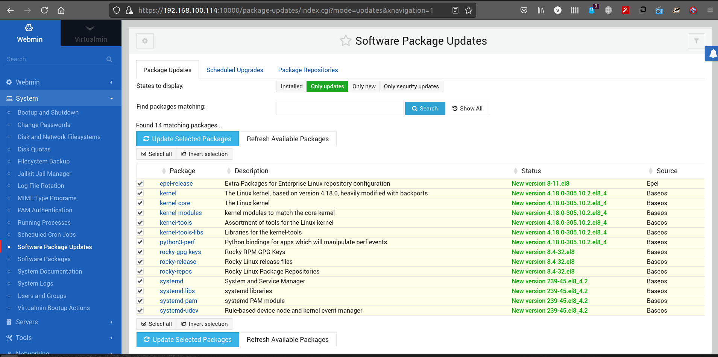
Task: Switch to Scheduled Upgrades tab
Action: (x=235, y=70)
